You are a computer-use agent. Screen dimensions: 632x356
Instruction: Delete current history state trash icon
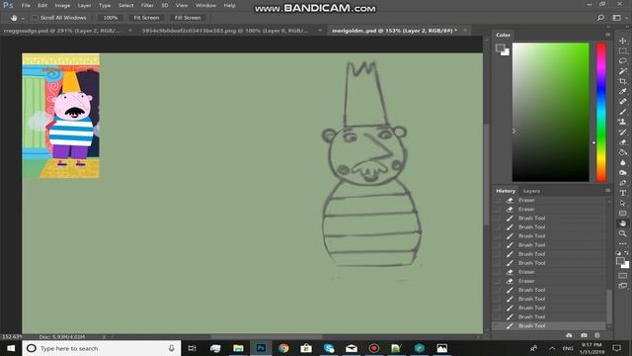(x=597, y=335)
